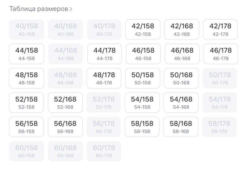Select size 54/158
This screenshot has height=171, width=245.
[x=142, y=102]
